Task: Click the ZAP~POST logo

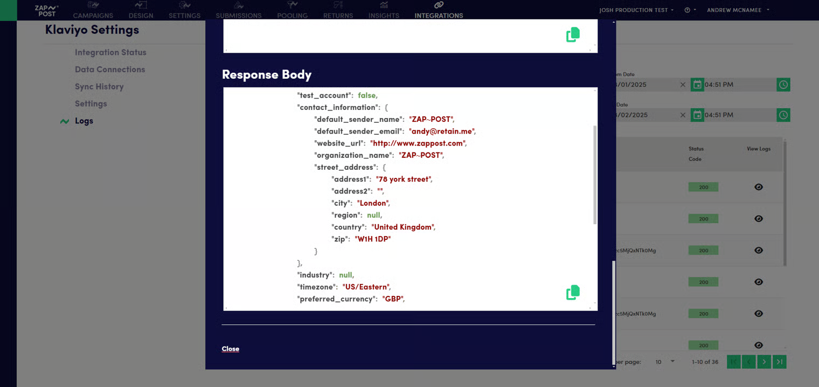Action: tap(47, 10)
